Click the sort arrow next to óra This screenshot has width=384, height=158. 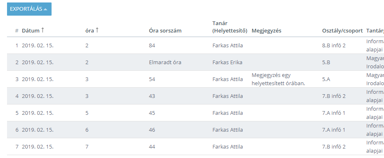pyautogui.click(x=97, y=30)
